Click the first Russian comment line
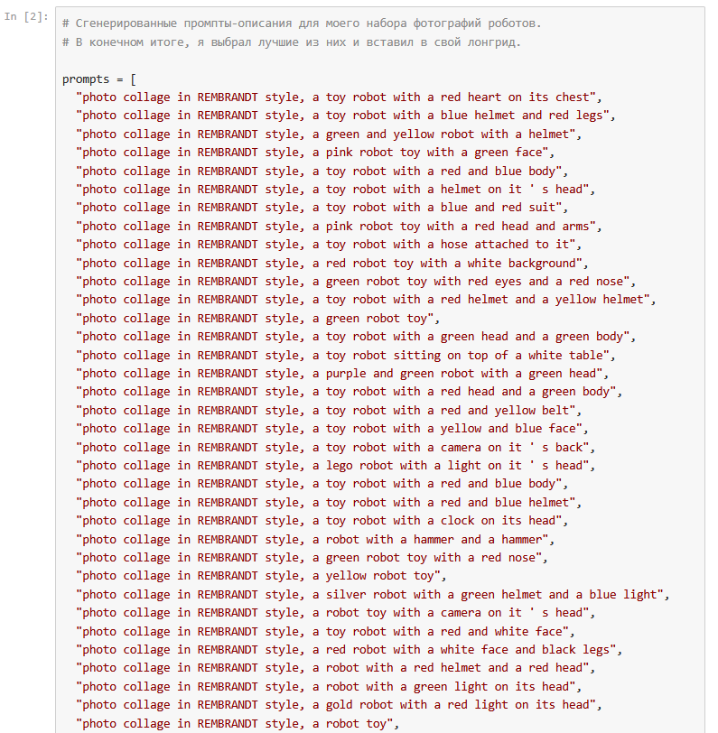 pyautogui.click(x=303, y=23)
